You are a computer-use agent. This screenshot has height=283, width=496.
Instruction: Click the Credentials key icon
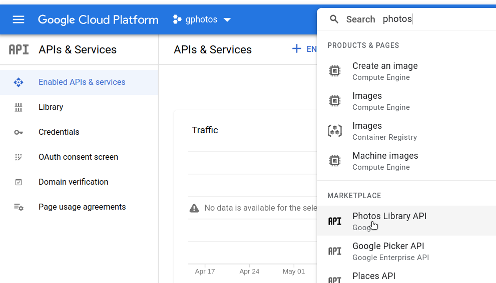(x=19, y=132)
